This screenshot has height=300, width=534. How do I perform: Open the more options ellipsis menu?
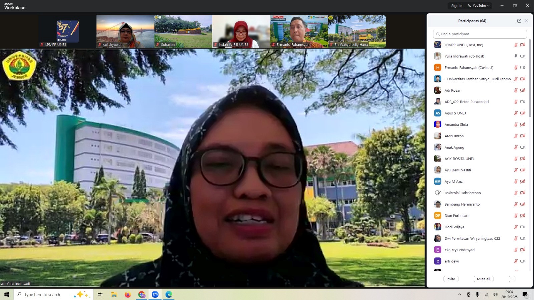tap(512, 279)
